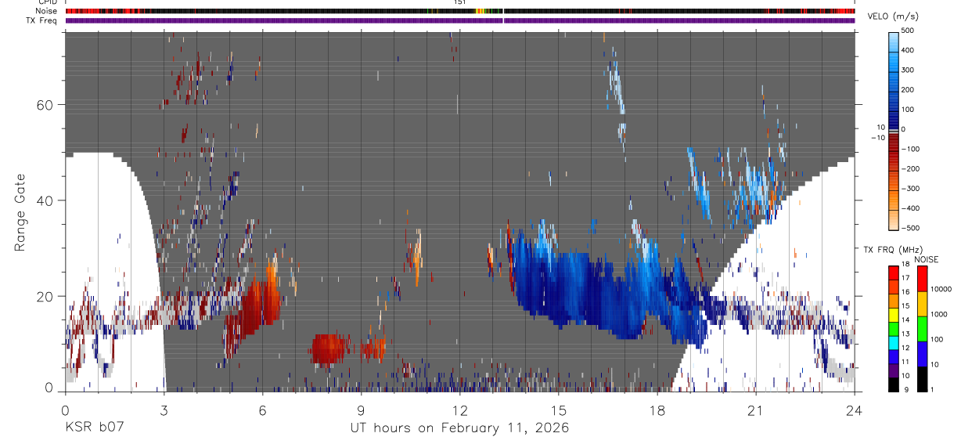Pick the yellow 14-15 MHz TX FRQ swatch

pos(894,316)
